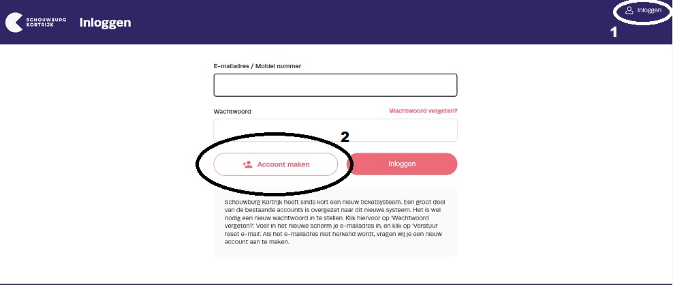Submit with the pink Inloggen button
Viewport: 673px width, 285px height.
(x=402, y=164)
